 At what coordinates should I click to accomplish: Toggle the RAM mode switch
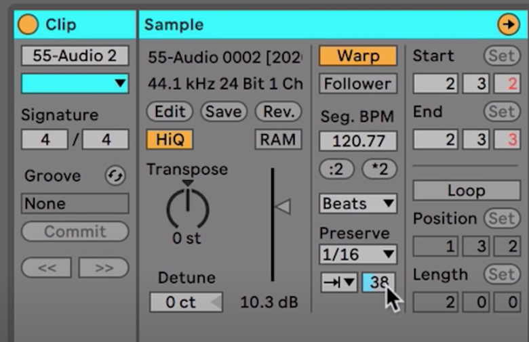tap(278, 139)
